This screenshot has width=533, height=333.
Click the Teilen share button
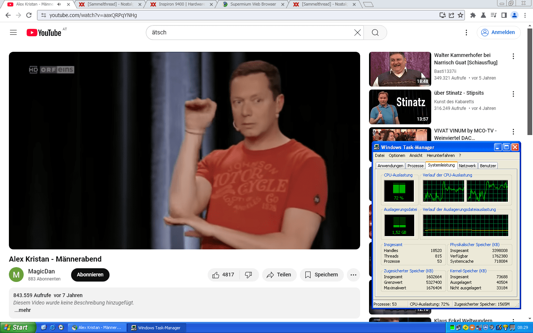click(x=279, y=275)
